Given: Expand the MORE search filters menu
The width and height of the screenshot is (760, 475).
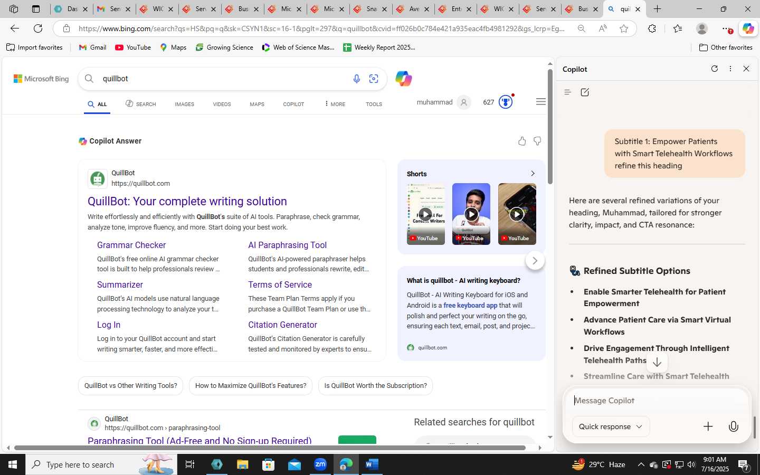Looking at the screenshot, I should pos(335,104).
